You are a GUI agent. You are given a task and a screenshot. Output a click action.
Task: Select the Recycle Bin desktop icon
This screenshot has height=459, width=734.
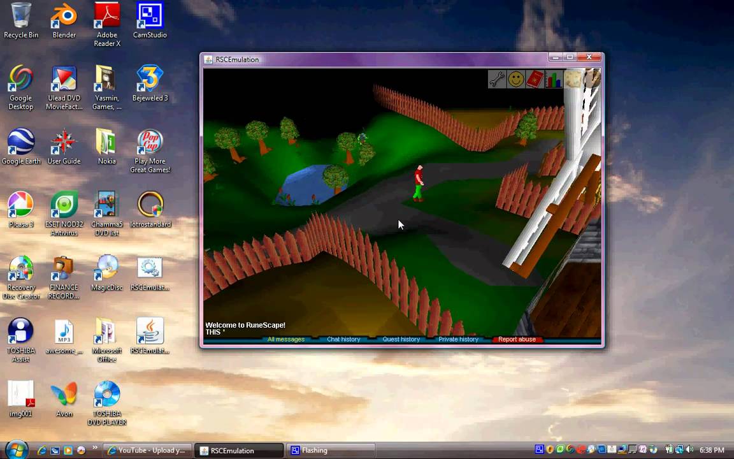21,21
